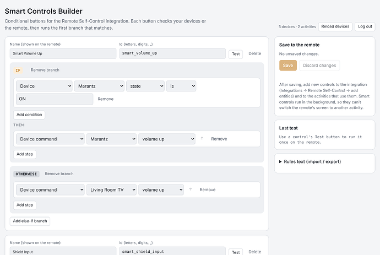Expand the Rules text (import / export) section

[x=310, y=162]
